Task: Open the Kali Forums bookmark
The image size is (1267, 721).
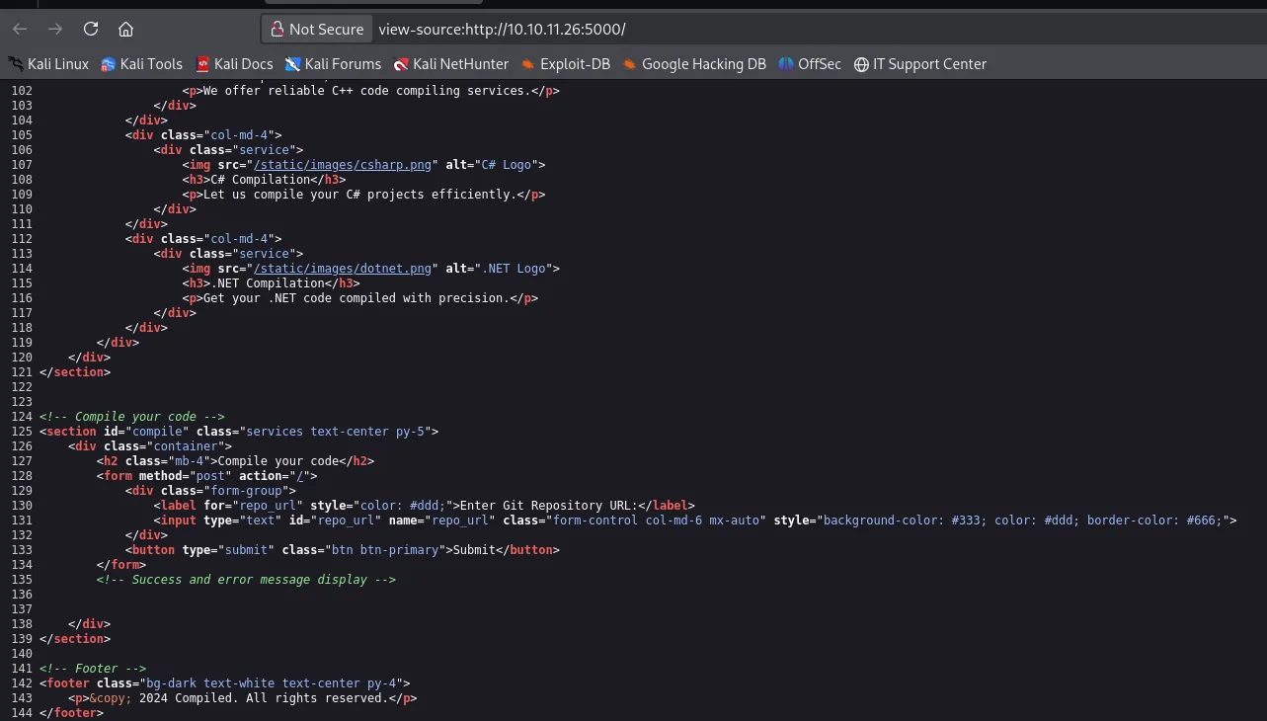Action: coord(333,64)
